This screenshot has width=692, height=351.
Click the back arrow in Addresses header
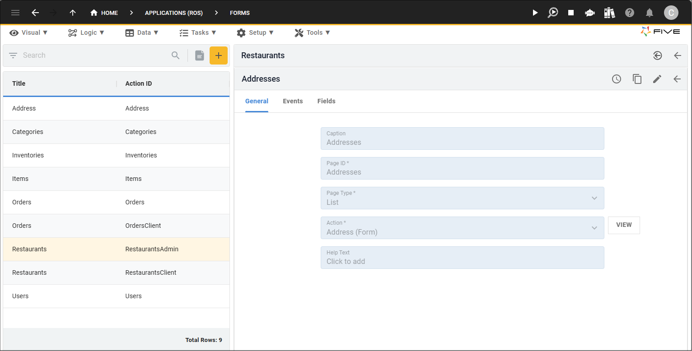point(677,79)
